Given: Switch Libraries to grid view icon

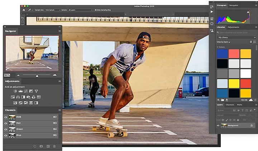Looking at the screenshot, I should coord(250,42).
